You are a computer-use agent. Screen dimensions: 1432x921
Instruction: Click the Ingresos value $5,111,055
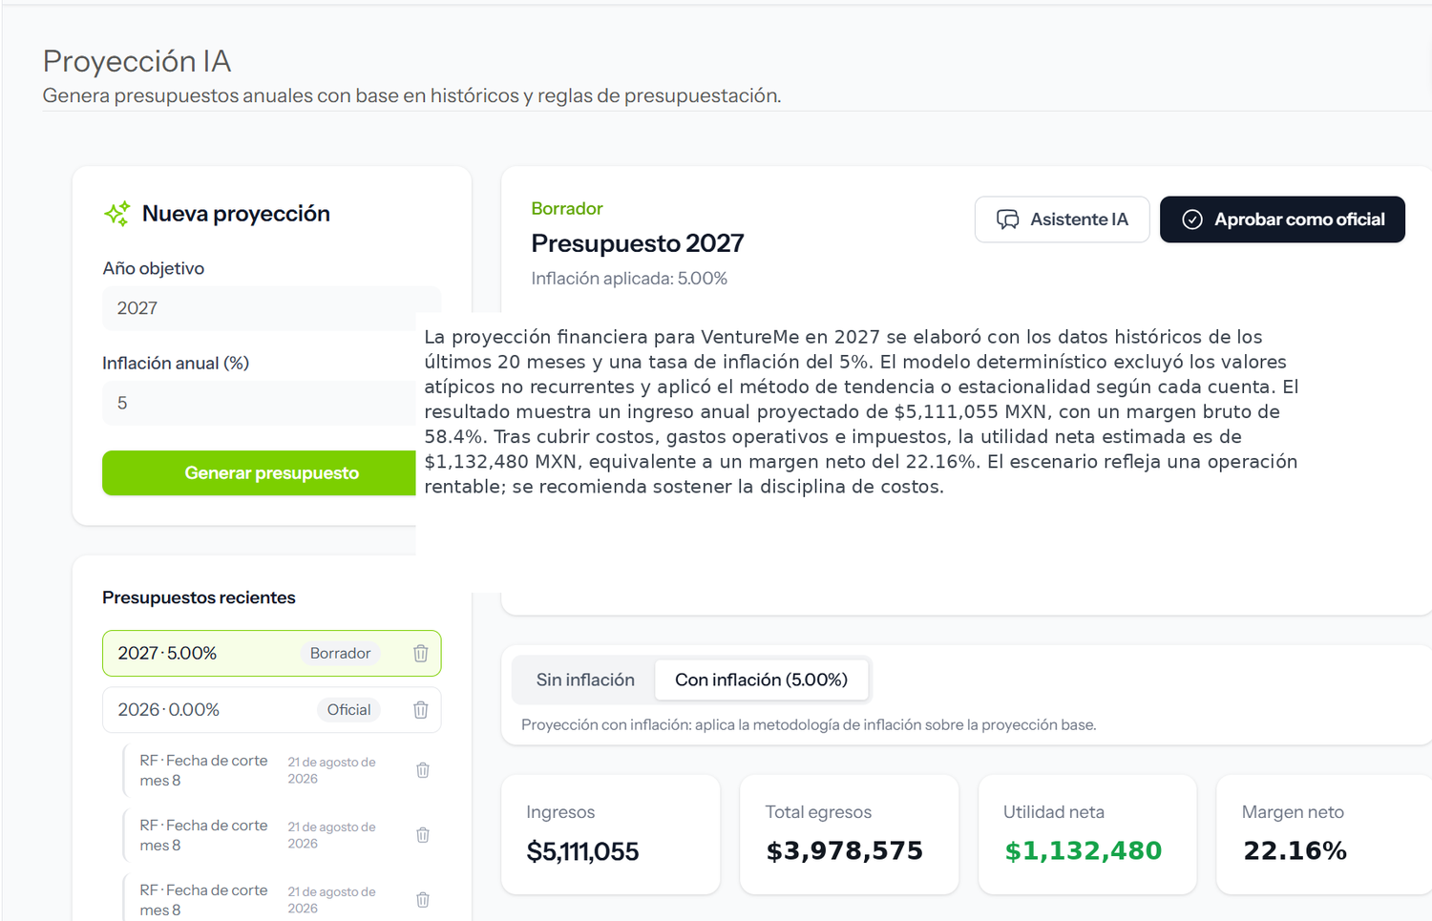582,851
